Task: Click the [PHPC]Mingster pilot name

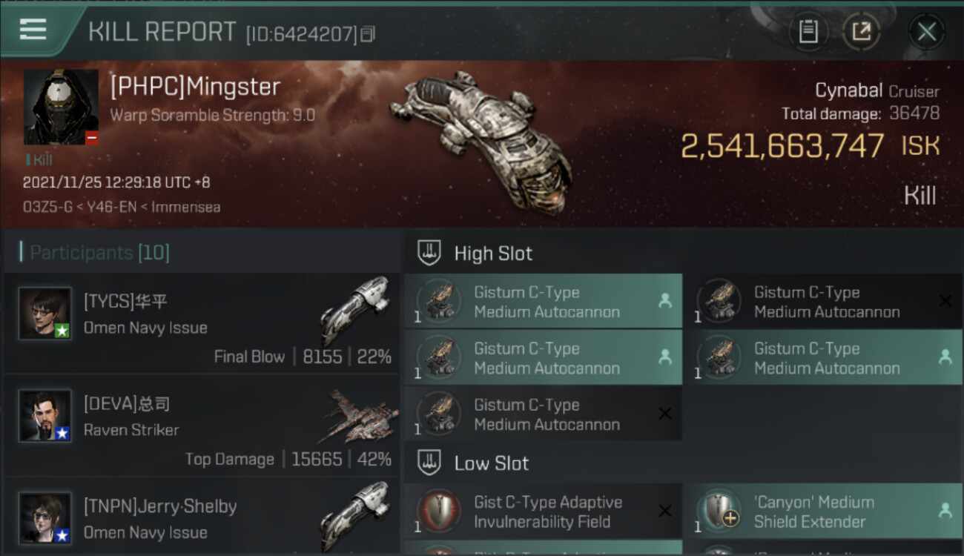Action: (x=195, y=87)
